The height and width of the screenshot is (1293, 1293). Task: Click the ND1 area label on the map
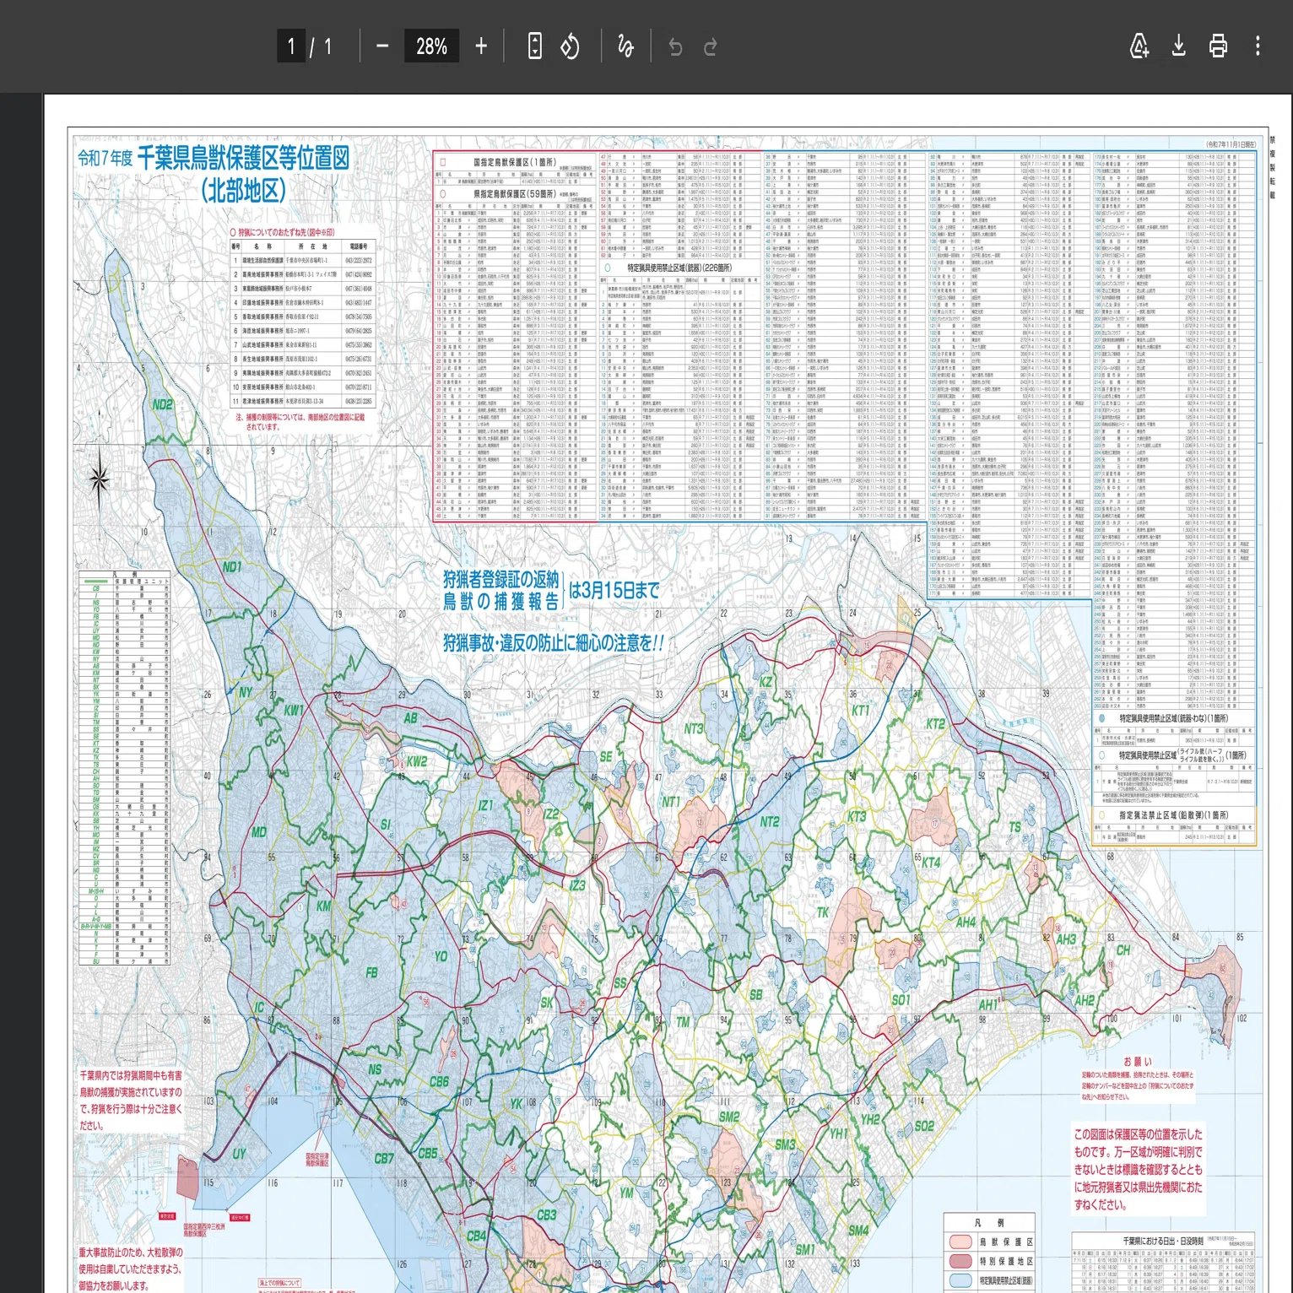click(232, 566)
